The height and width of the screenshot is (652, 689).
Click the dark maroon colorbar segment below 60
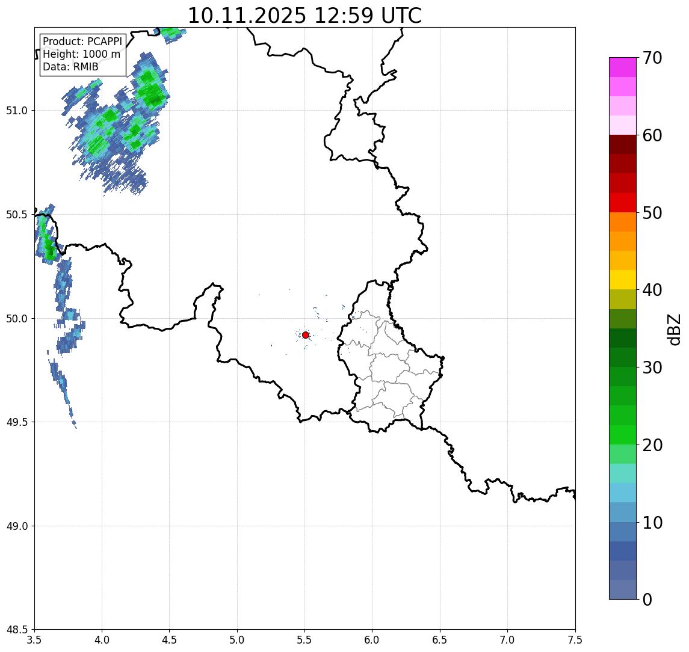(623, 144)
